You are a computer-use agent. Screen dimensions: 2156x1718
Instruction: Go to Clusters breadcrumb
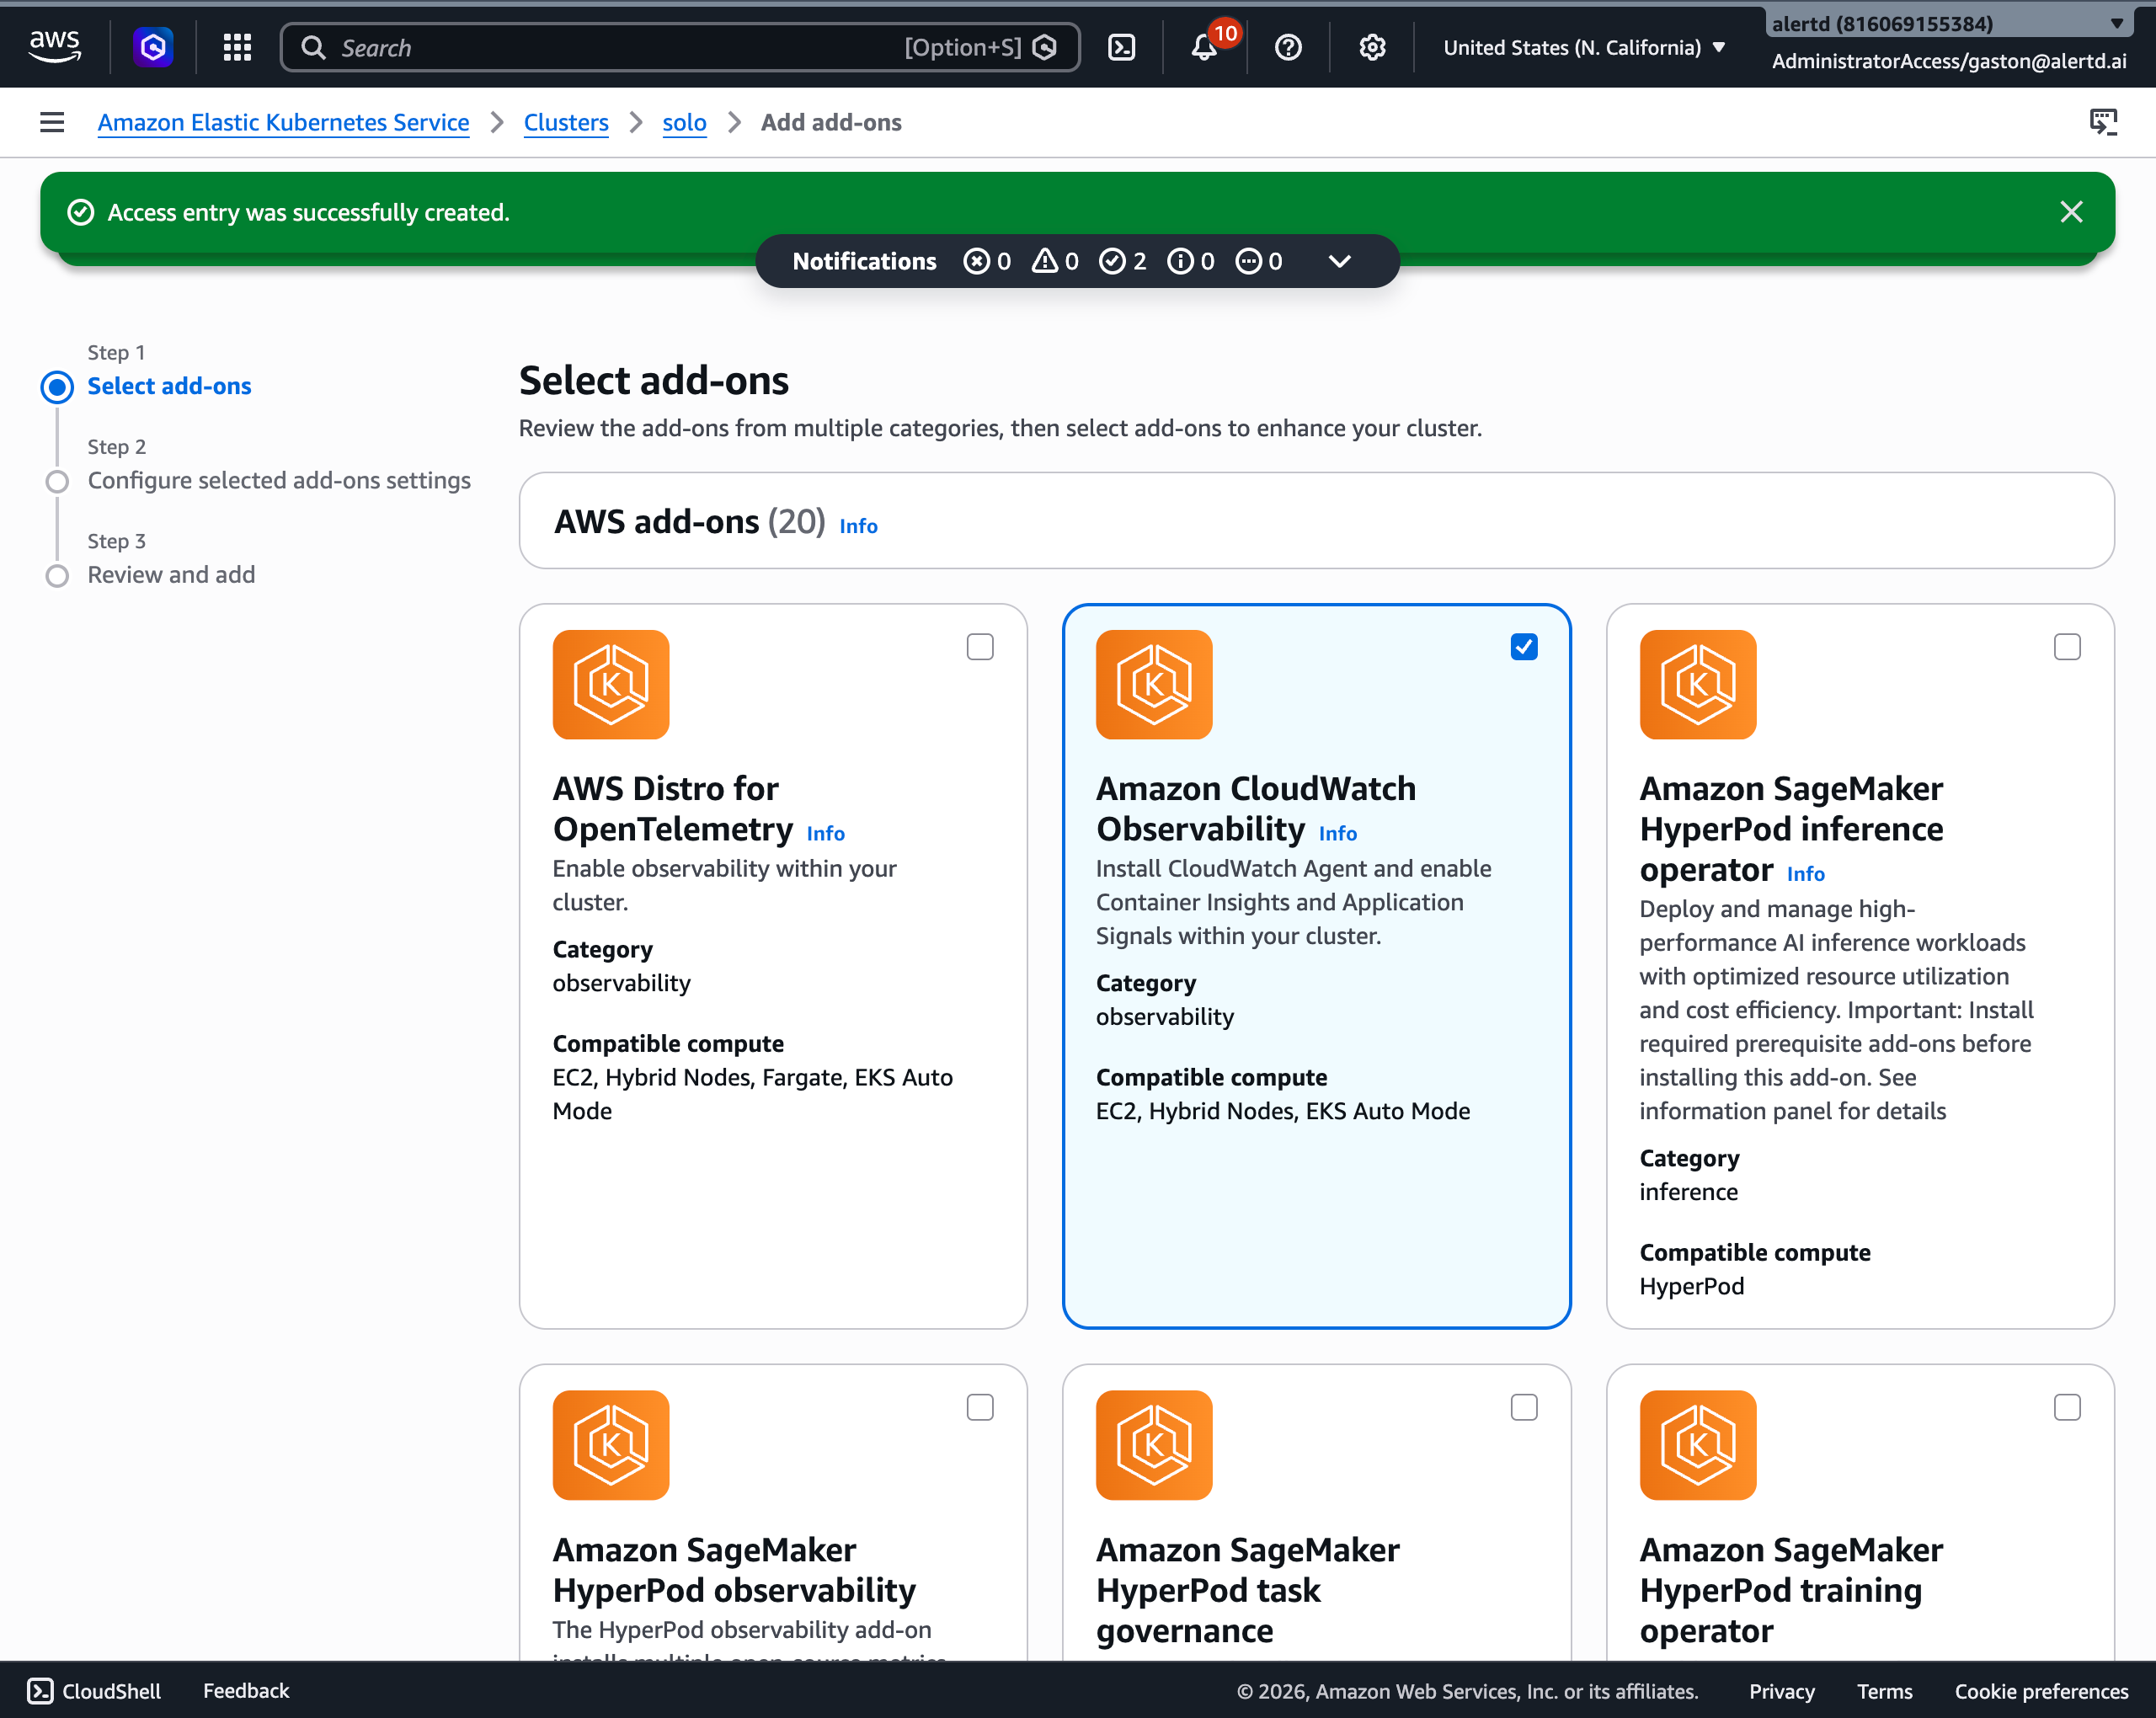tap(566, 122)
